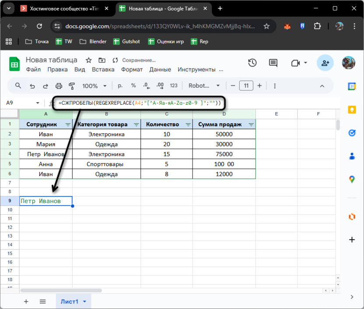Click the print icon
This screenshot has height=309, width=364.
click(x=59, y=86)
